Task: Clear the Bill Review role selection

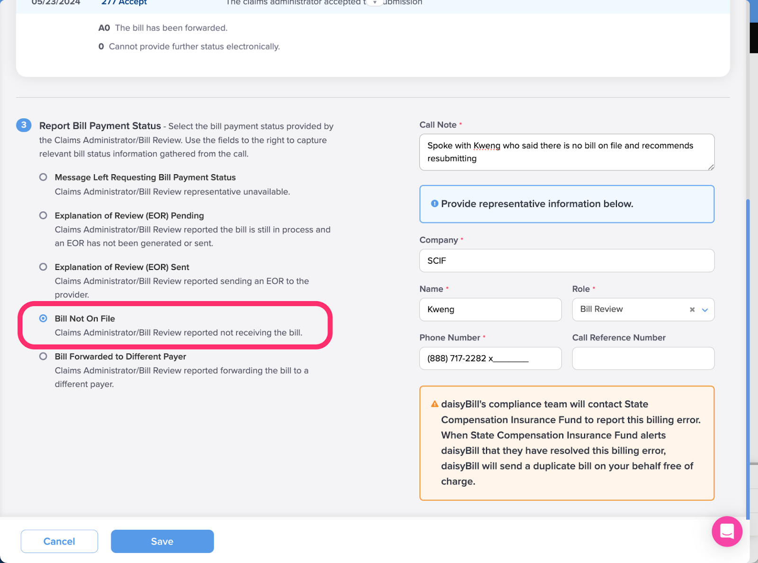Action: (692, 310)
